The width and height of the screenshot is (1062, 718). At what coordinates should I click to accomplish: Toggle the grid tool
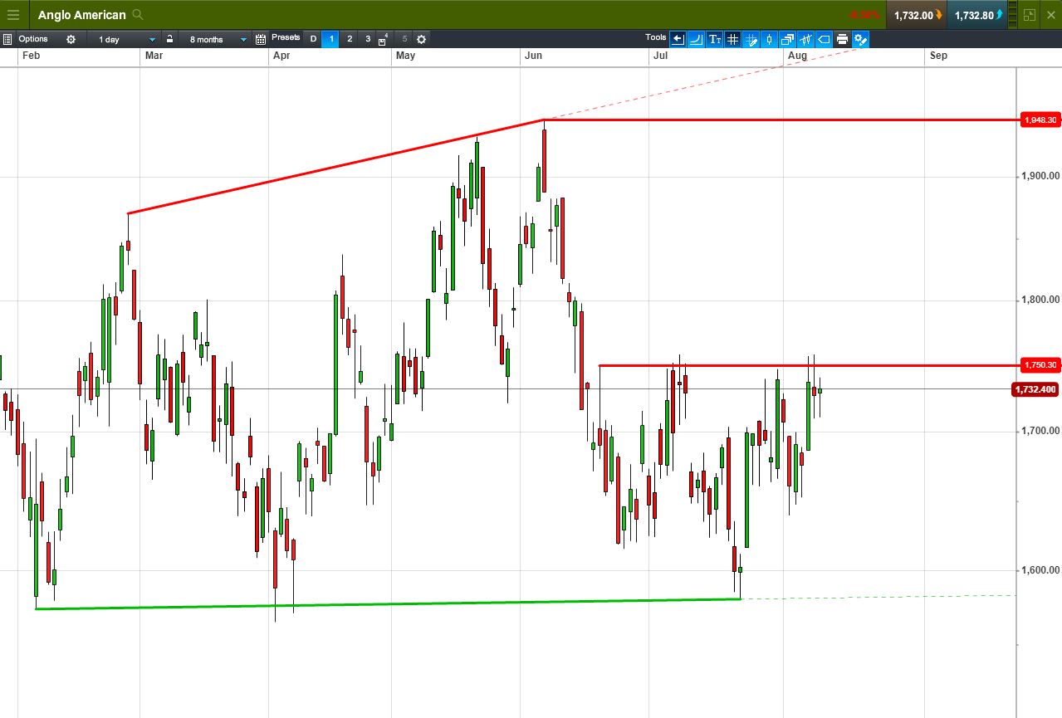tap(732, 39)
